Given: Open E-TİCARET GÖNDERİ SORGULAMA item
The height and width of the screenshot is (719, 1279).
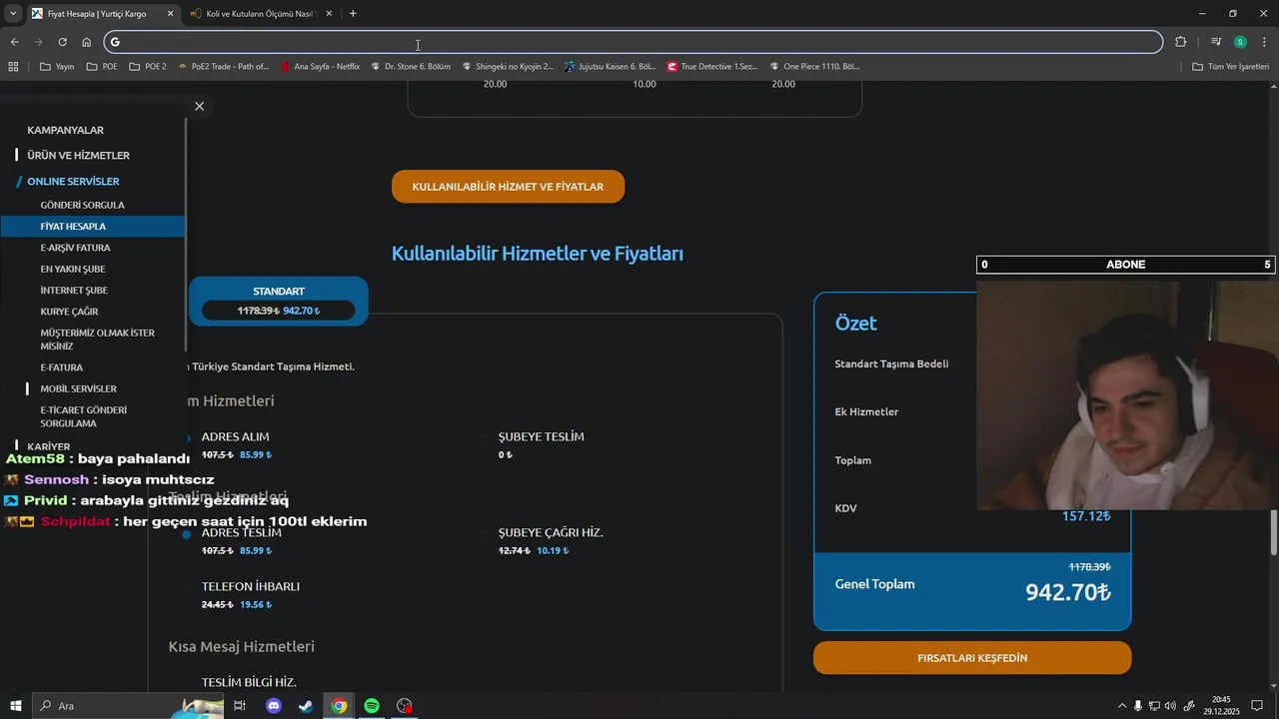Looking at the screenshot, I should point(83,416).
